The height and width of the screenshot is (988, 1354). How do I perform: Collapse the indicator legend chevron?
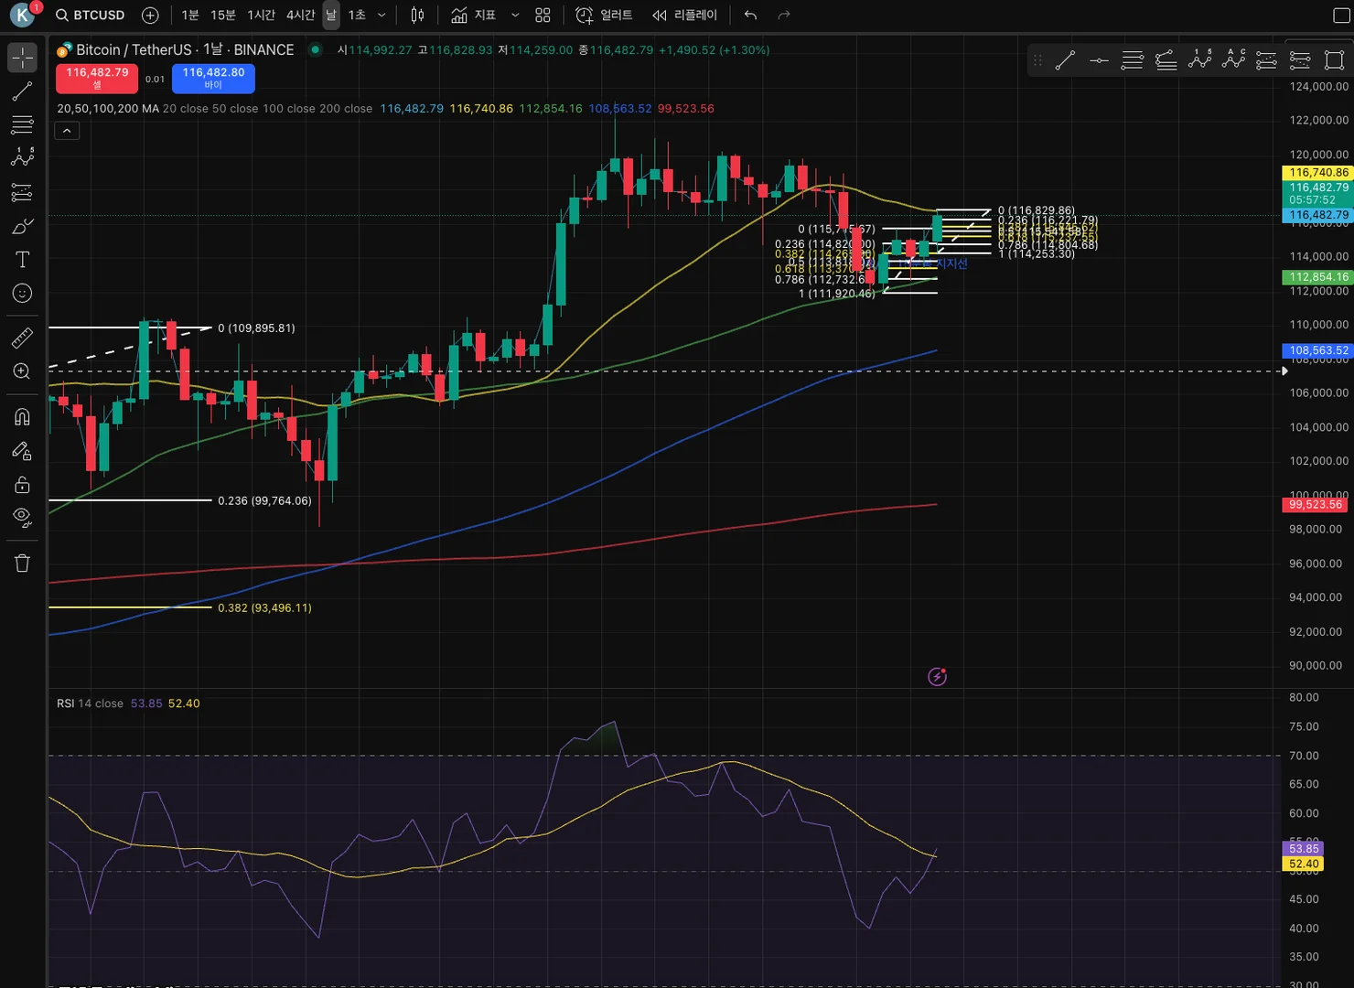[x=67, y=131]
